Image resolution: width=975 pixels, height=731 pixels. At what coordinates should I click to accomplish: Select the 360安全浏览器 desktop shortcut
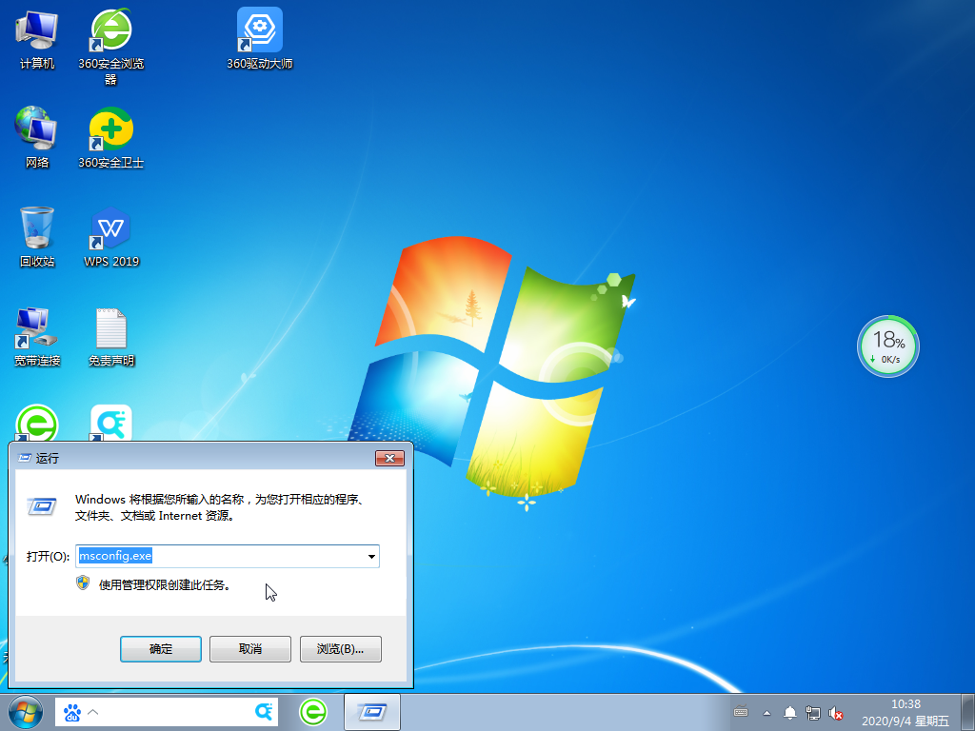click(x=110, y=46)
